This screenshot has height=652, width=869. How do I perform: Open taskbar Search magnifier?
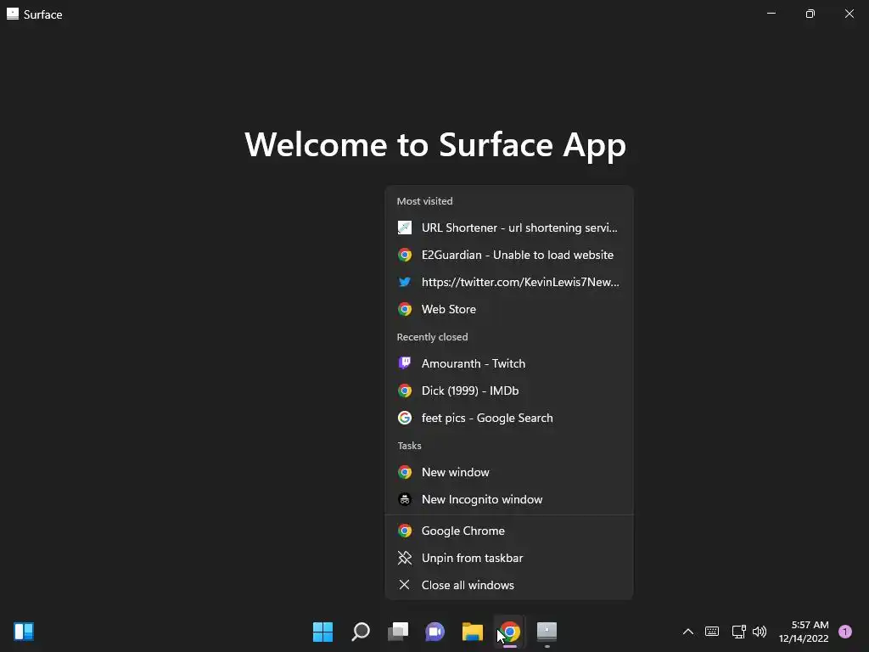click(360, 632)
